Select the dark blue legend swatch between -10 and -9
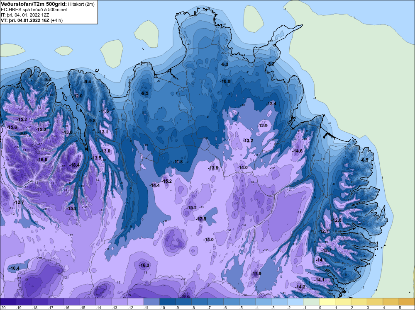This screenshot has width=415, height=310. tap(168, 302)
